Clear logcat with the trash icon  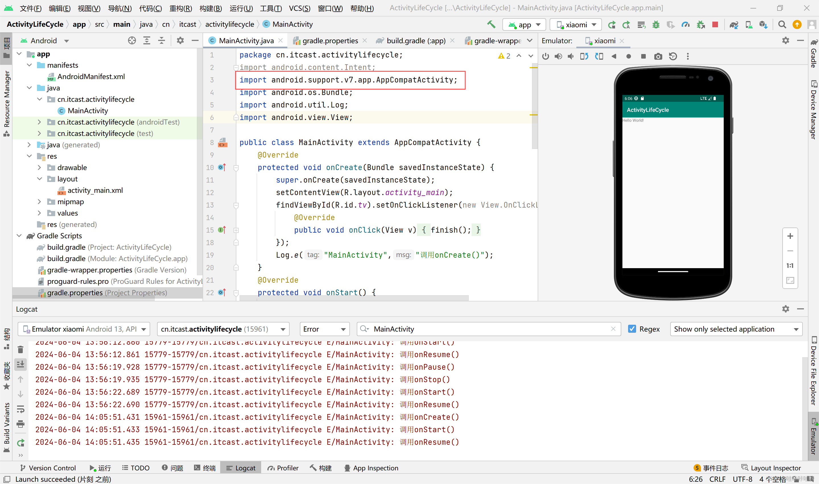(x=20, y=349)
